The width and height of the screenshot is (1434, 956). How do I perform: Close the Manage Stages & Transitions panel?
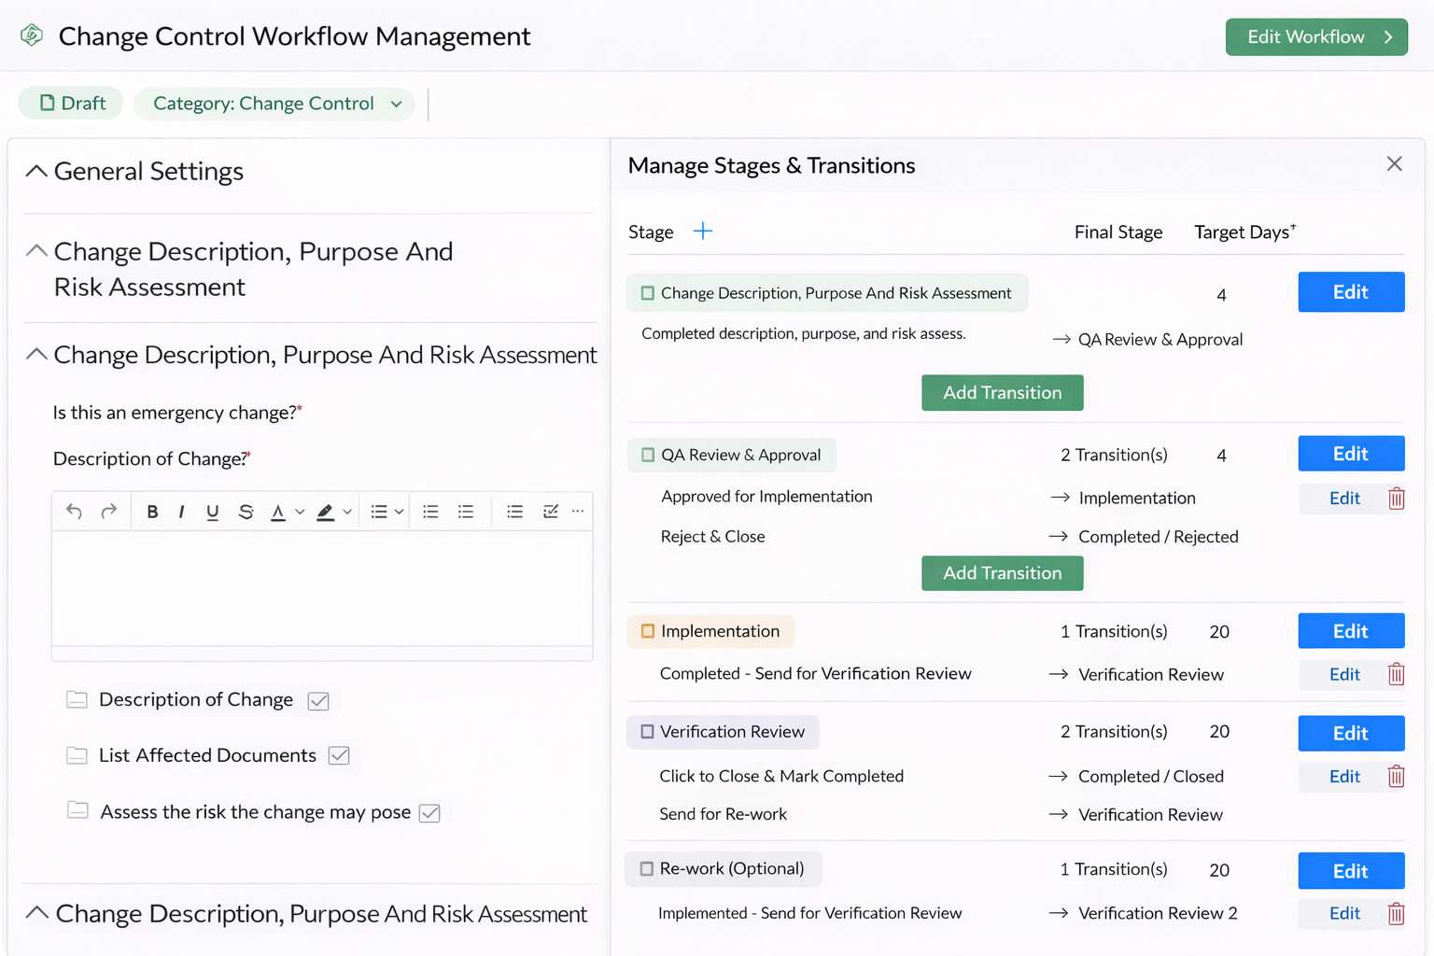tap(1394, 163)
